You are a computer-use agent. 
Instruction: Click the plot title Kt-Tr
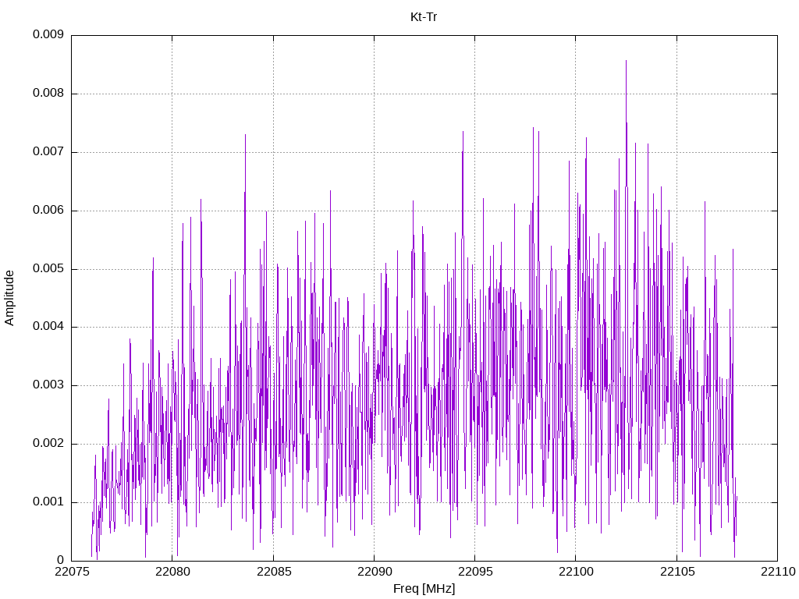tap(424, 17)
